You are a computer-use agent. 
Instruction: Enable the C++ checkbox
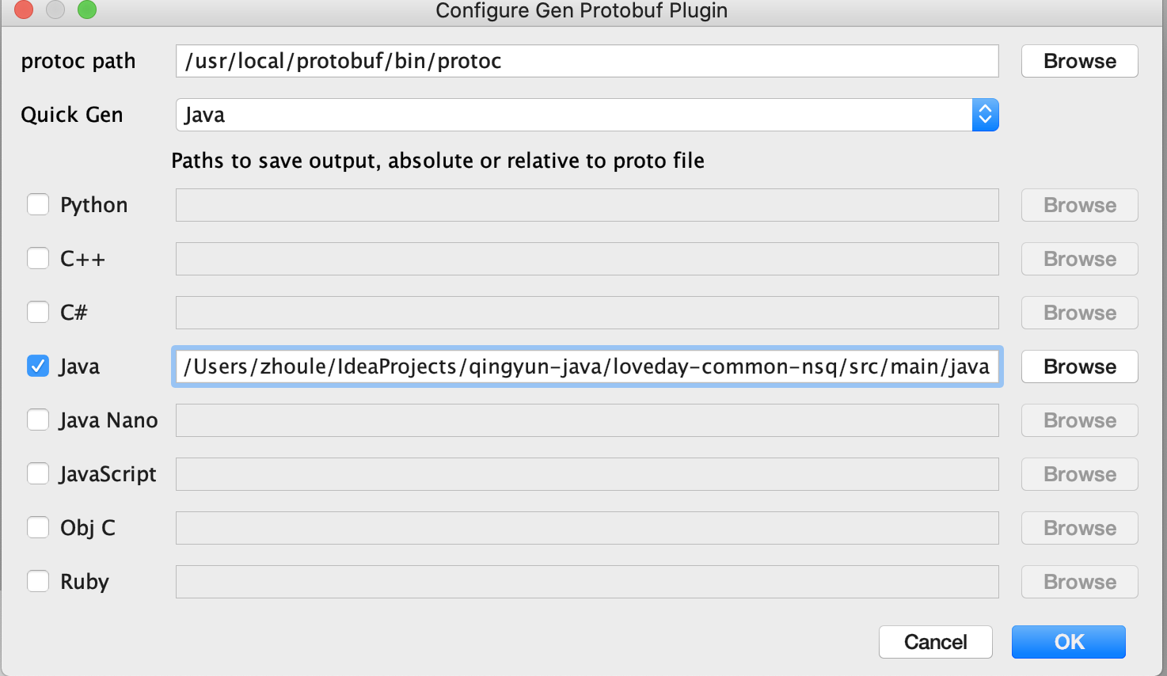tap(38, 258)
